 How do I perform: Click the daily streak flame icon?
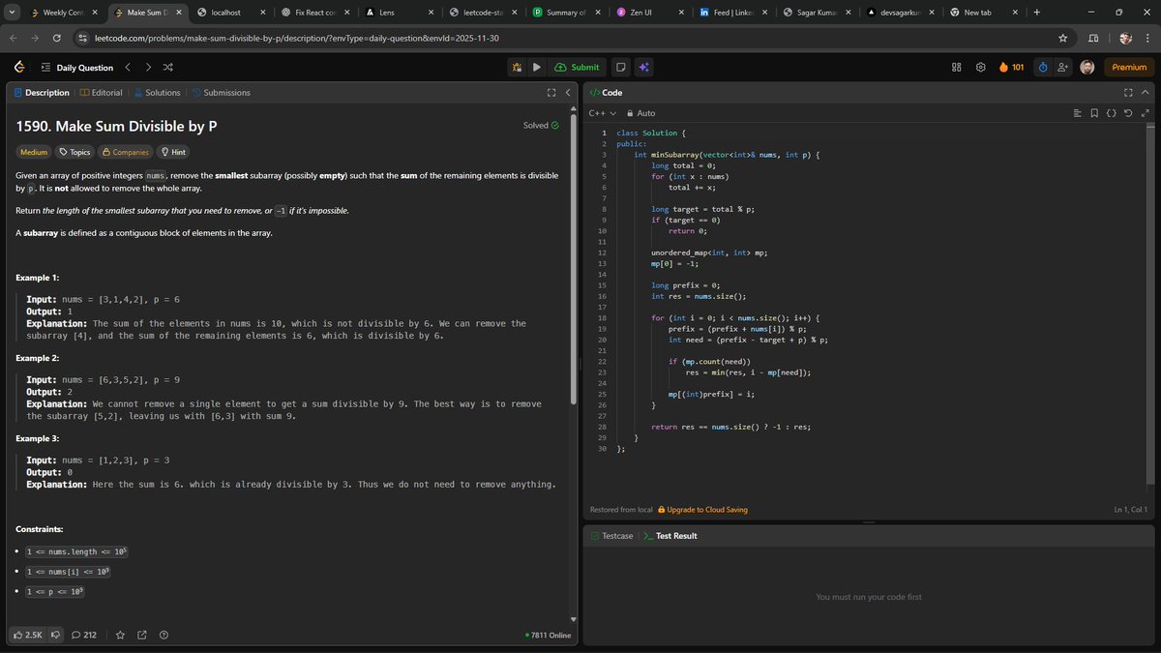[x=1004, y=67]
